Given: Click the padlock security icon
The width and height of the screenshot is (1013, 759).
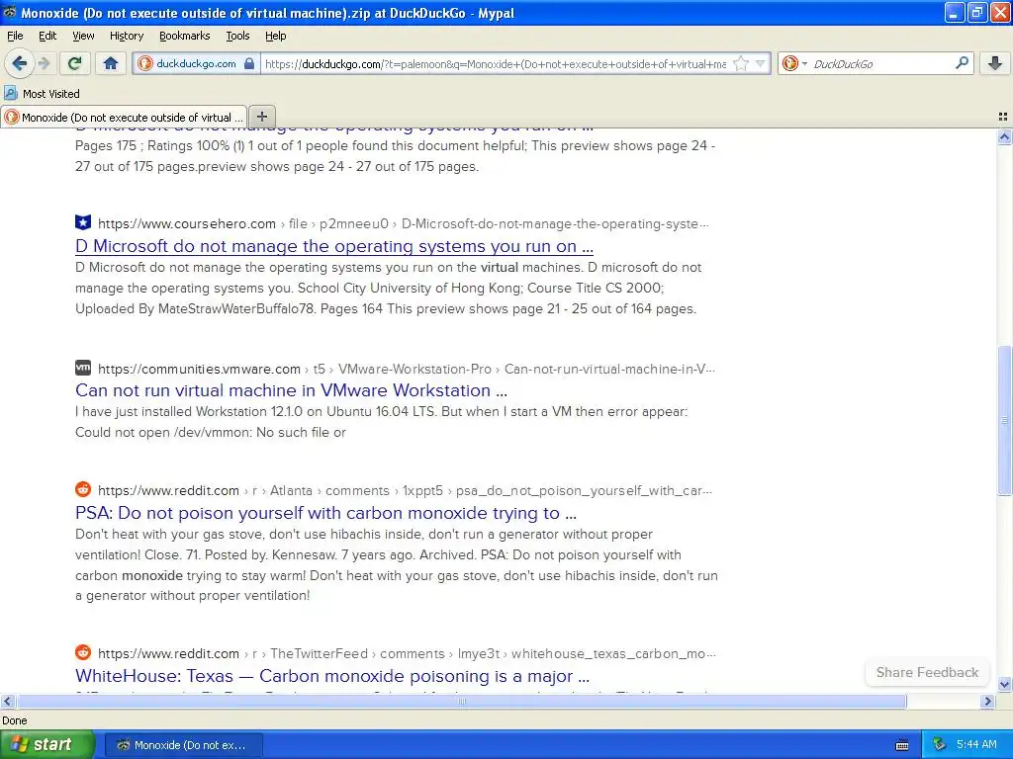Looking at the screenshot, I should (249, 63).
